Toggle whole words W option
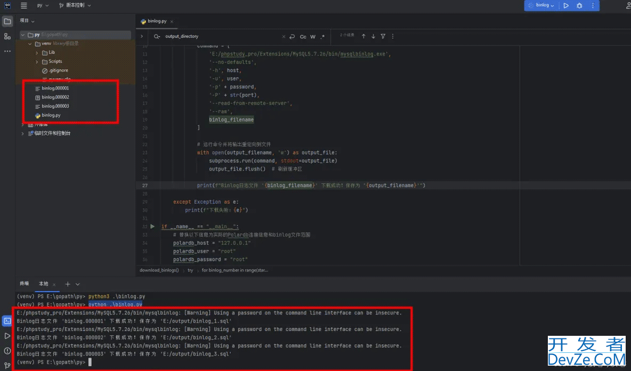This screenshot has height=371, width=631. [x=313, y=37]
